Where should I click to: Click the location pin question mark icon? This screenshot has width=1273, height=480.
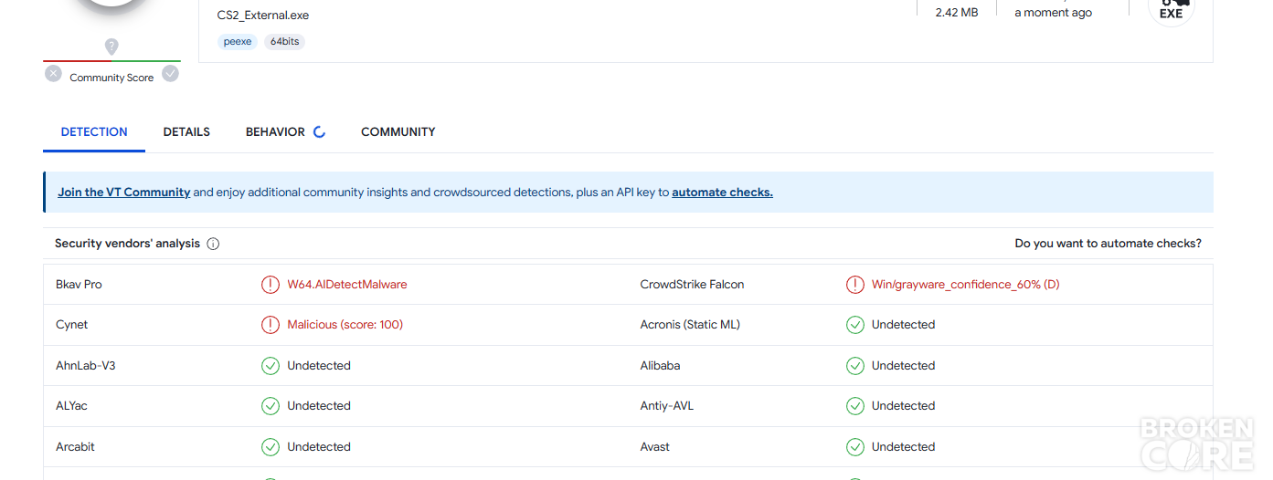point(111,46)
